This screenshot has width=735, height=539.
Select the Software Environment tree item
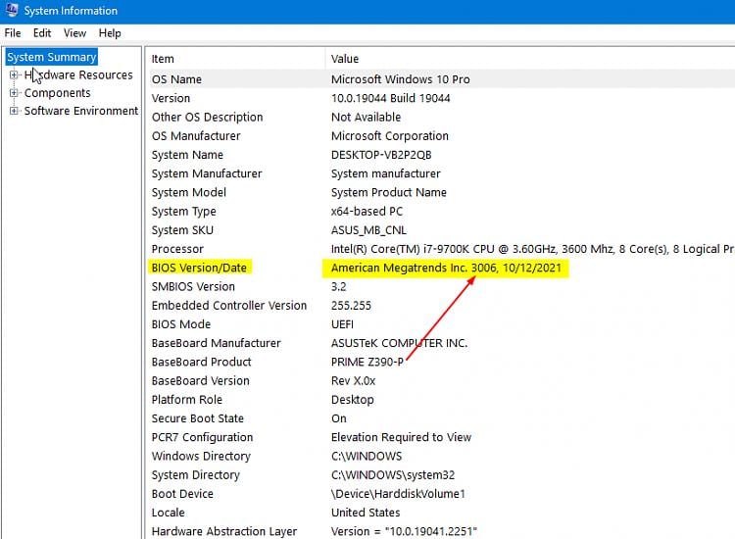[x=81, y=111]
